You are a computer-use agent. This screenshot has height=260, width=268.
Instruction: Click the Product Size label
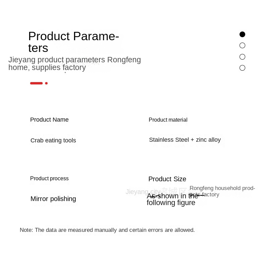[x=167, y=179]
